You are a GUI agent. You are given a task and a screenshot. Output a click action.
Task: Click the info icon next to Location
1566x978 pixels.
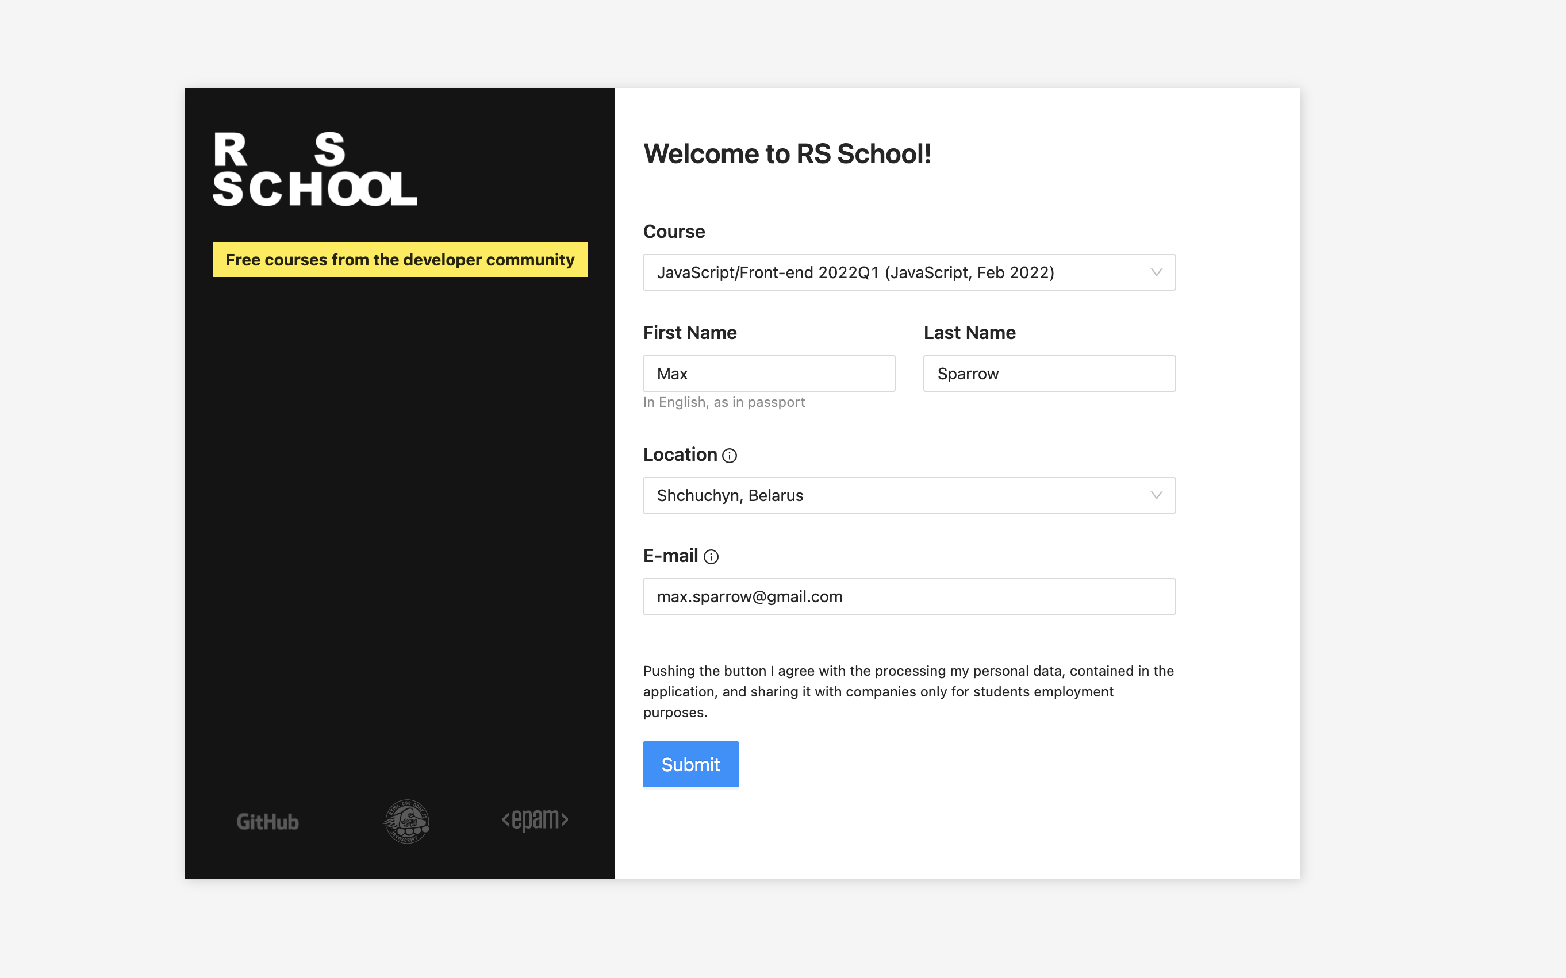point(730,456)
